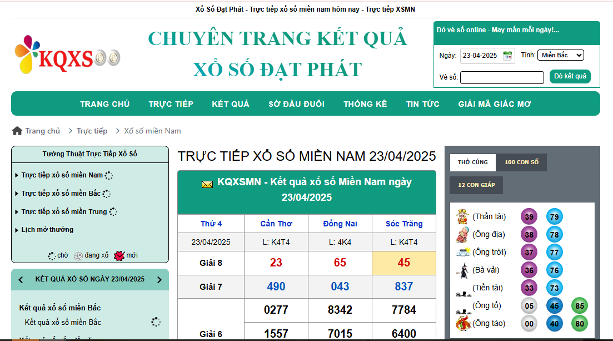
Task: Click the envelope icon beside KQXSMN heading
Action: (207, 184)
